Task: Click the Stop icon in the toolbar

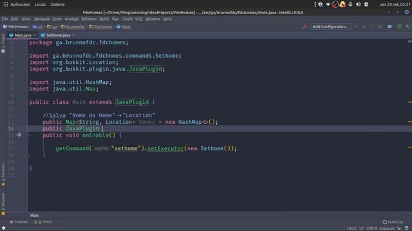Action: [380, 27]
